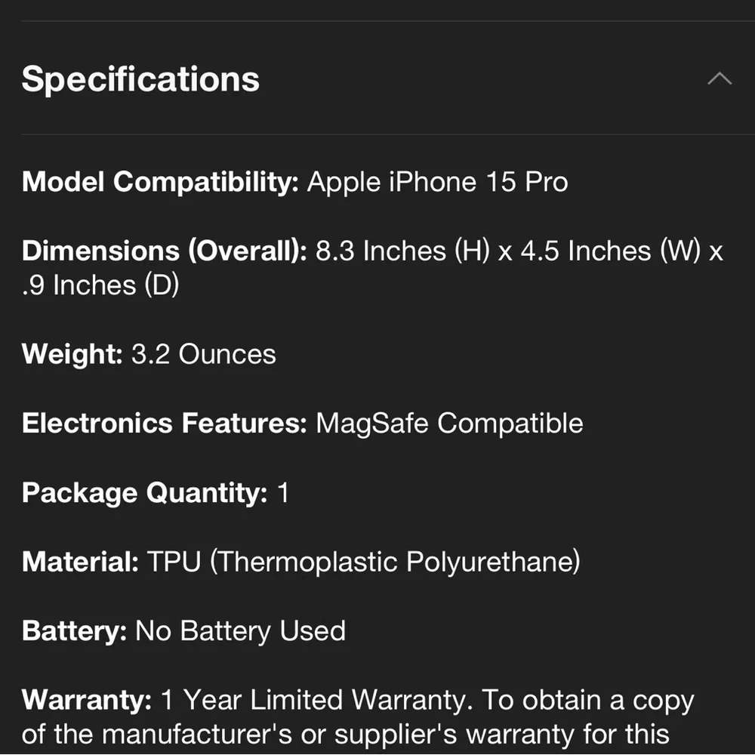
Task: Select the Battery label
Action: coord(75,630)
